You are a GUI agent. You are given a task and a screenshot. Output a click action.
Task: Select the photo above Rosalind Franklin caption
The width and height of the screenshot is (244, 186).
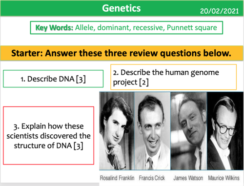point(117,131)
